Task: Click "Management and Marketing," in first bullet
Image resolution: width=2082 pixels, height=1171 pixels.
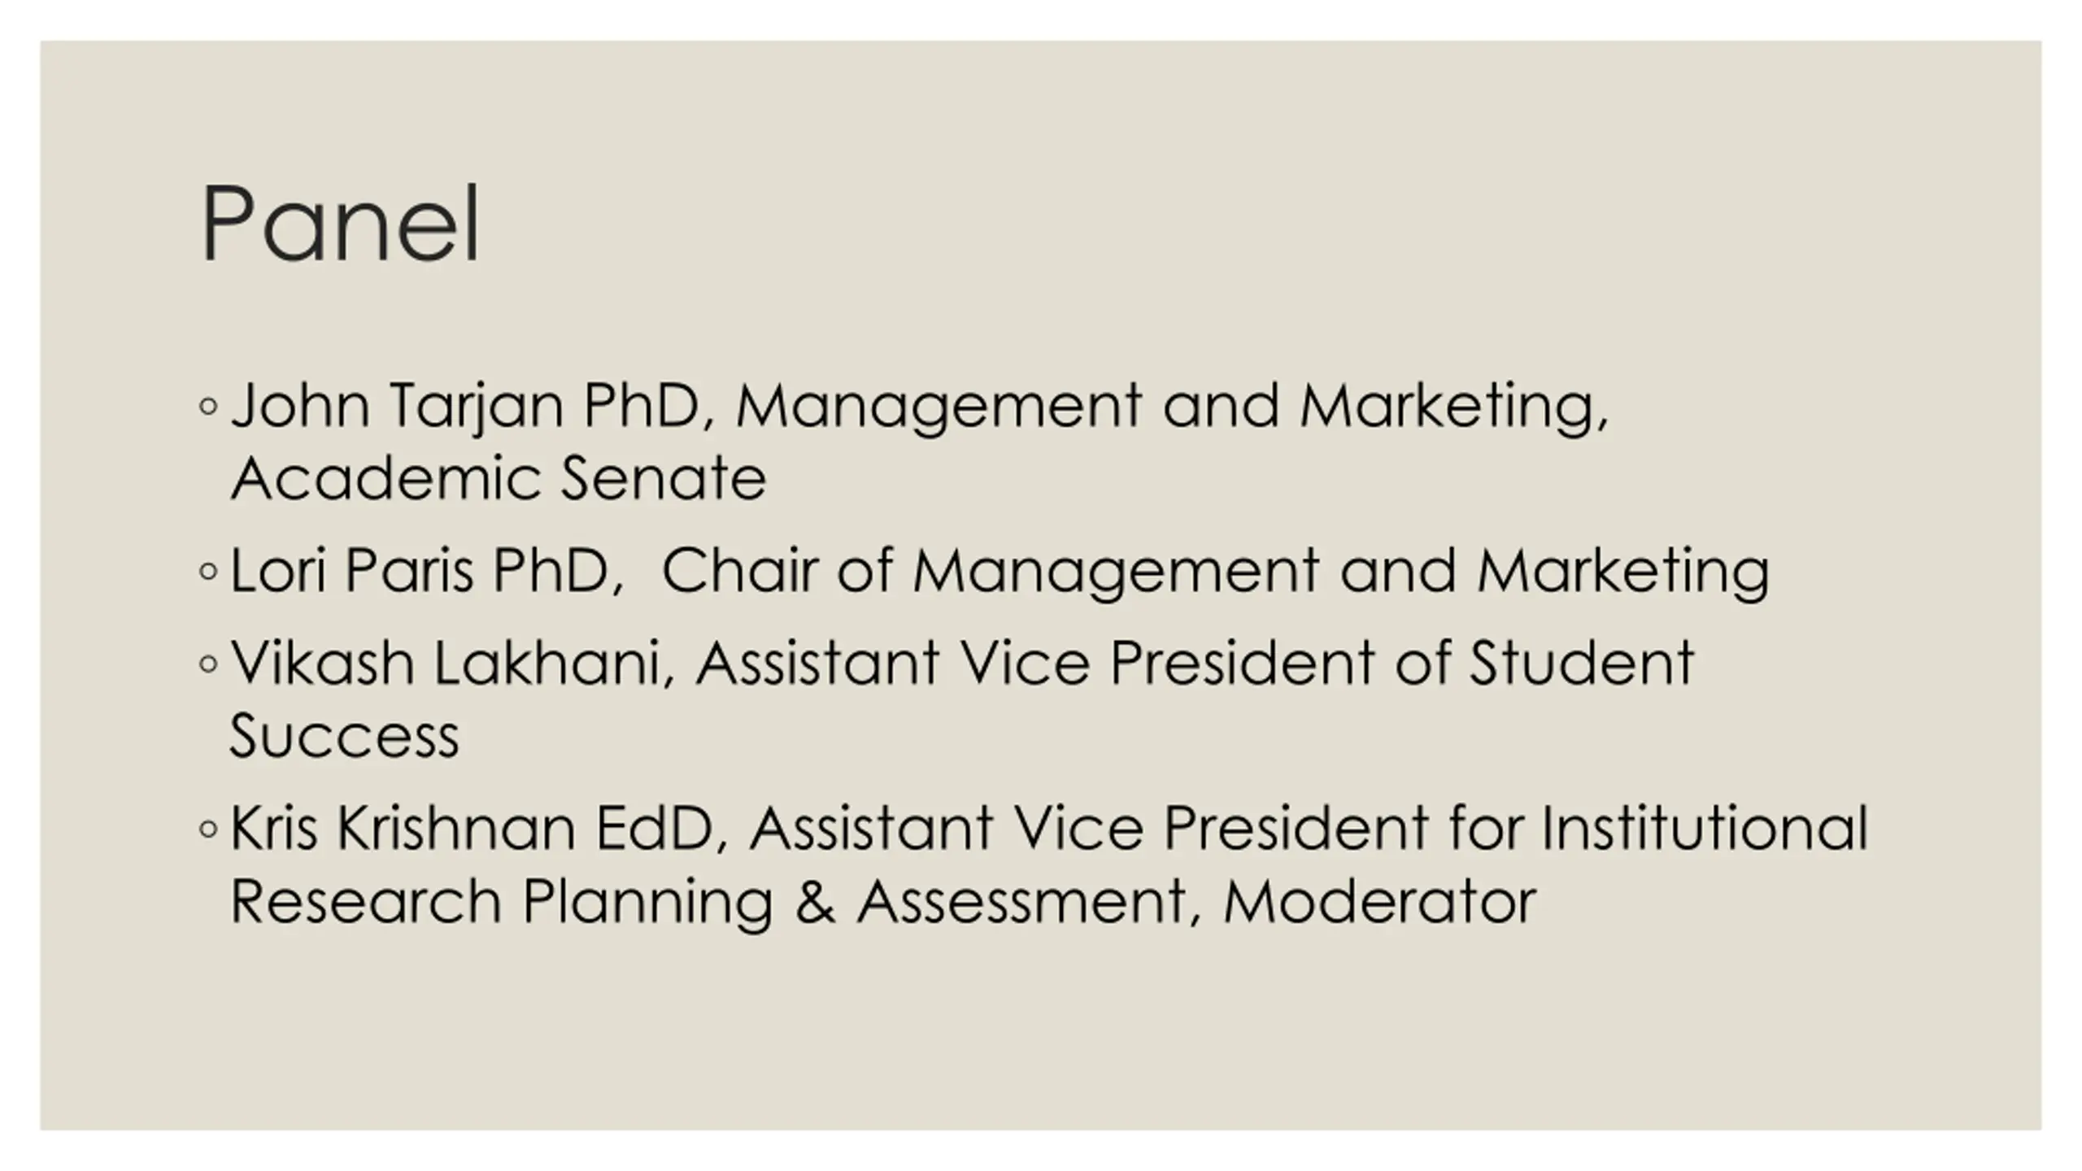Action: point(1173,408)
